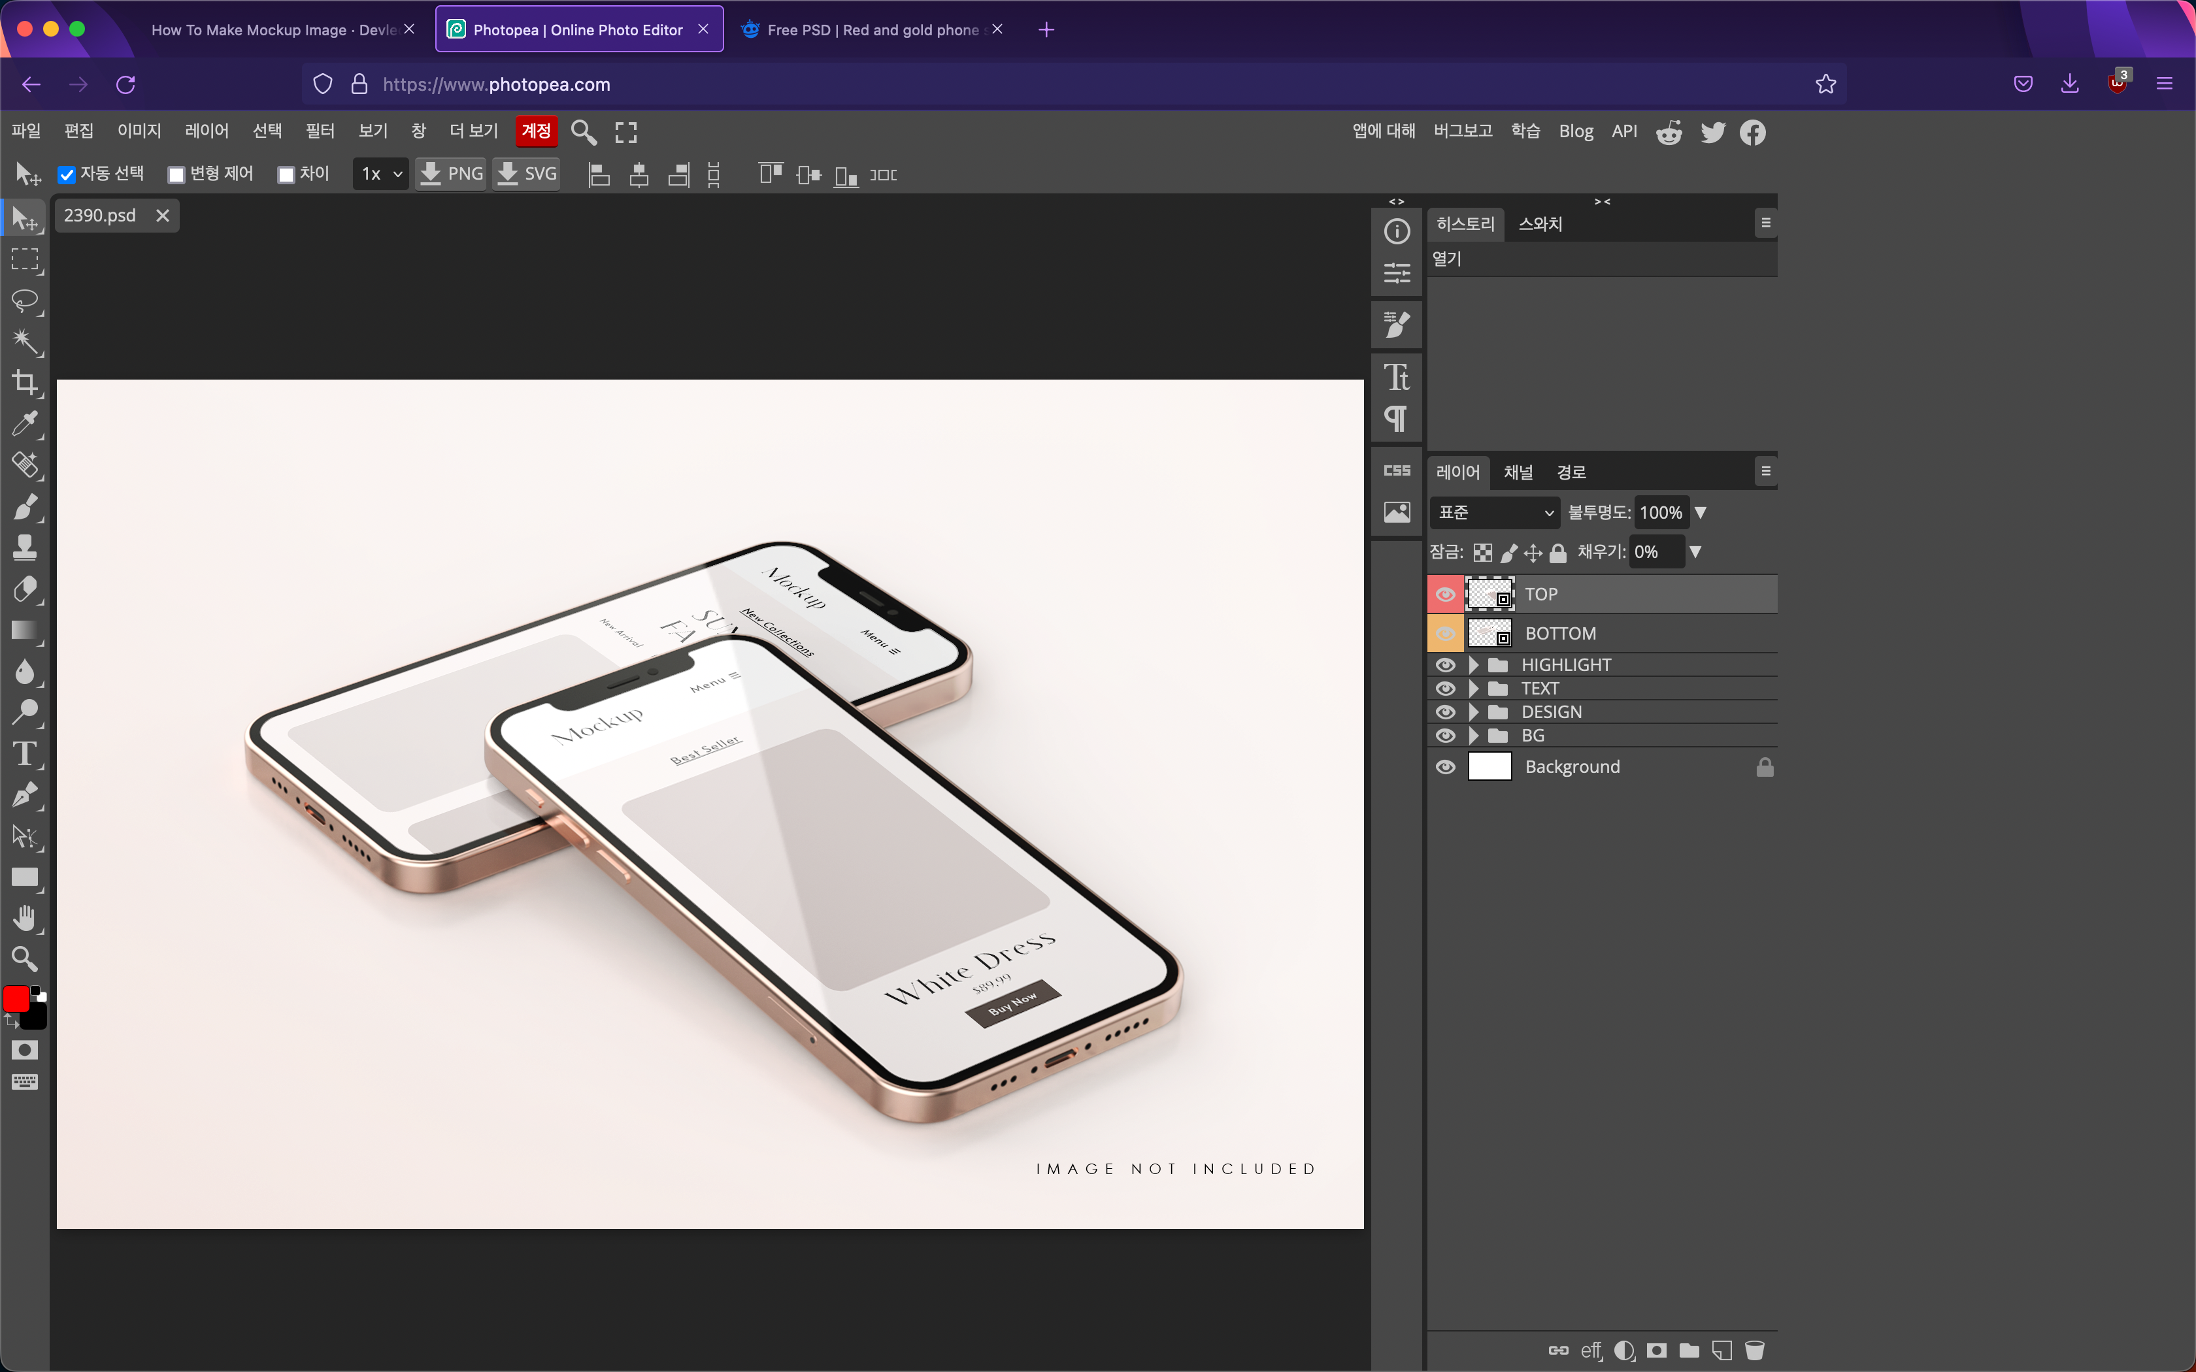Open the opacity slider arrow
The height and width of the screenshot is (1372, 2196).
(1701, 513)
